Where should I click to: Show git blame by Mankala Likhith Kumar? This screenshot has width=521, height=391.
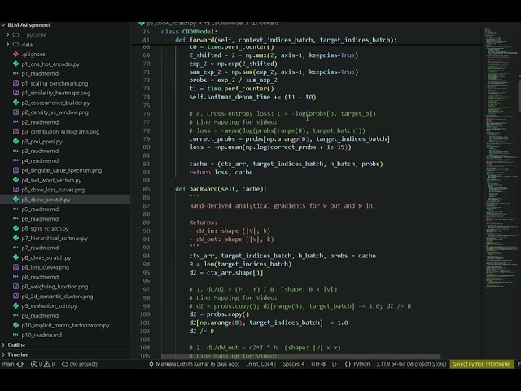[194, 364]
